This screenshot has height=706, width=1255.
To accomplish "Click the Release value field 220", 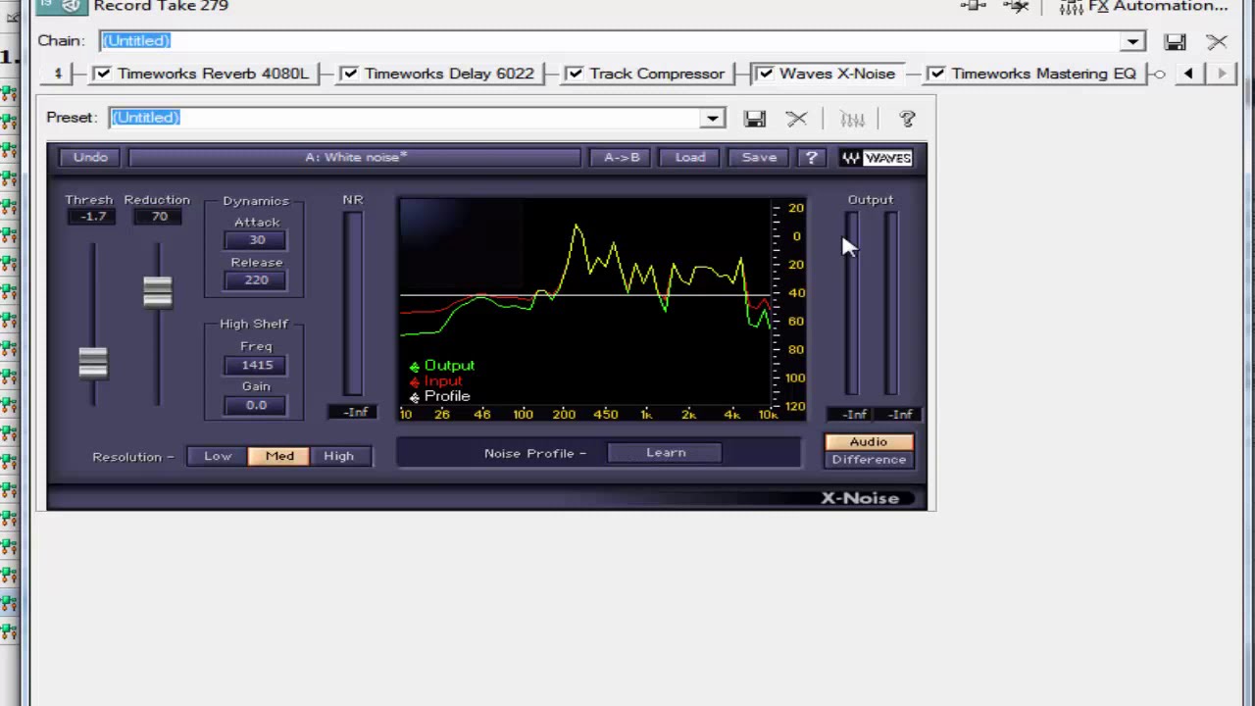I will point(257,280).
